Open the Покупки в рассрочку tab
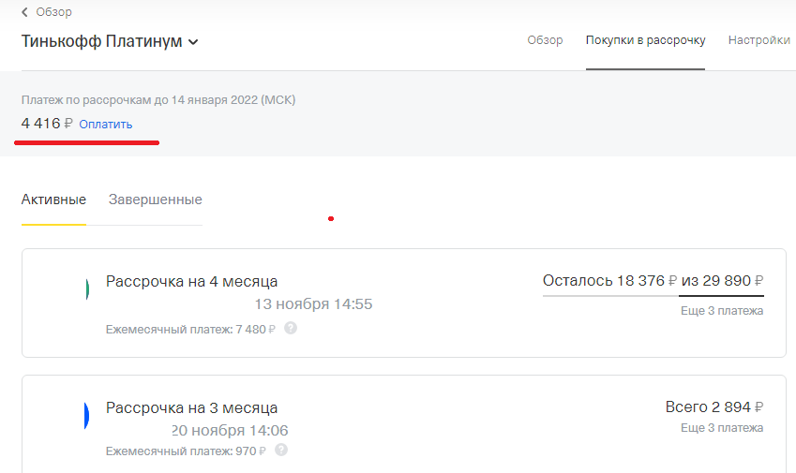The height and width of the screenshot is (473, 796). pos(645,40)
